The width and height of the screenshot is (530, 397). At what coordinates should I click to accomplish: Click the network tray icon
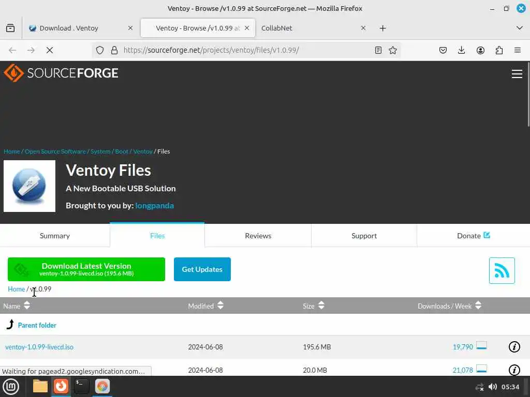pos(479,387)
